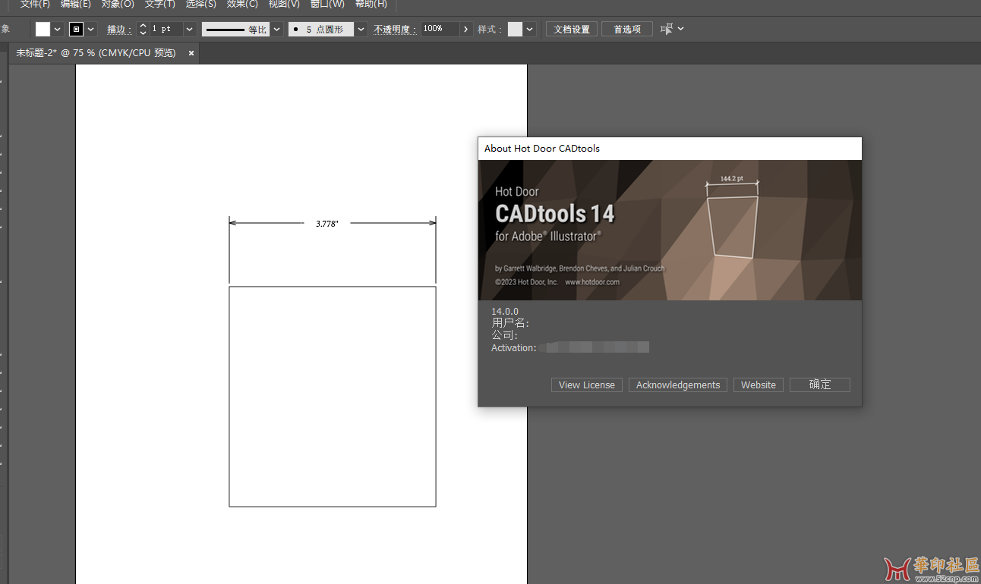
Task: Click the About Hot Door CADtools title bar
Action: coord(670,149)
